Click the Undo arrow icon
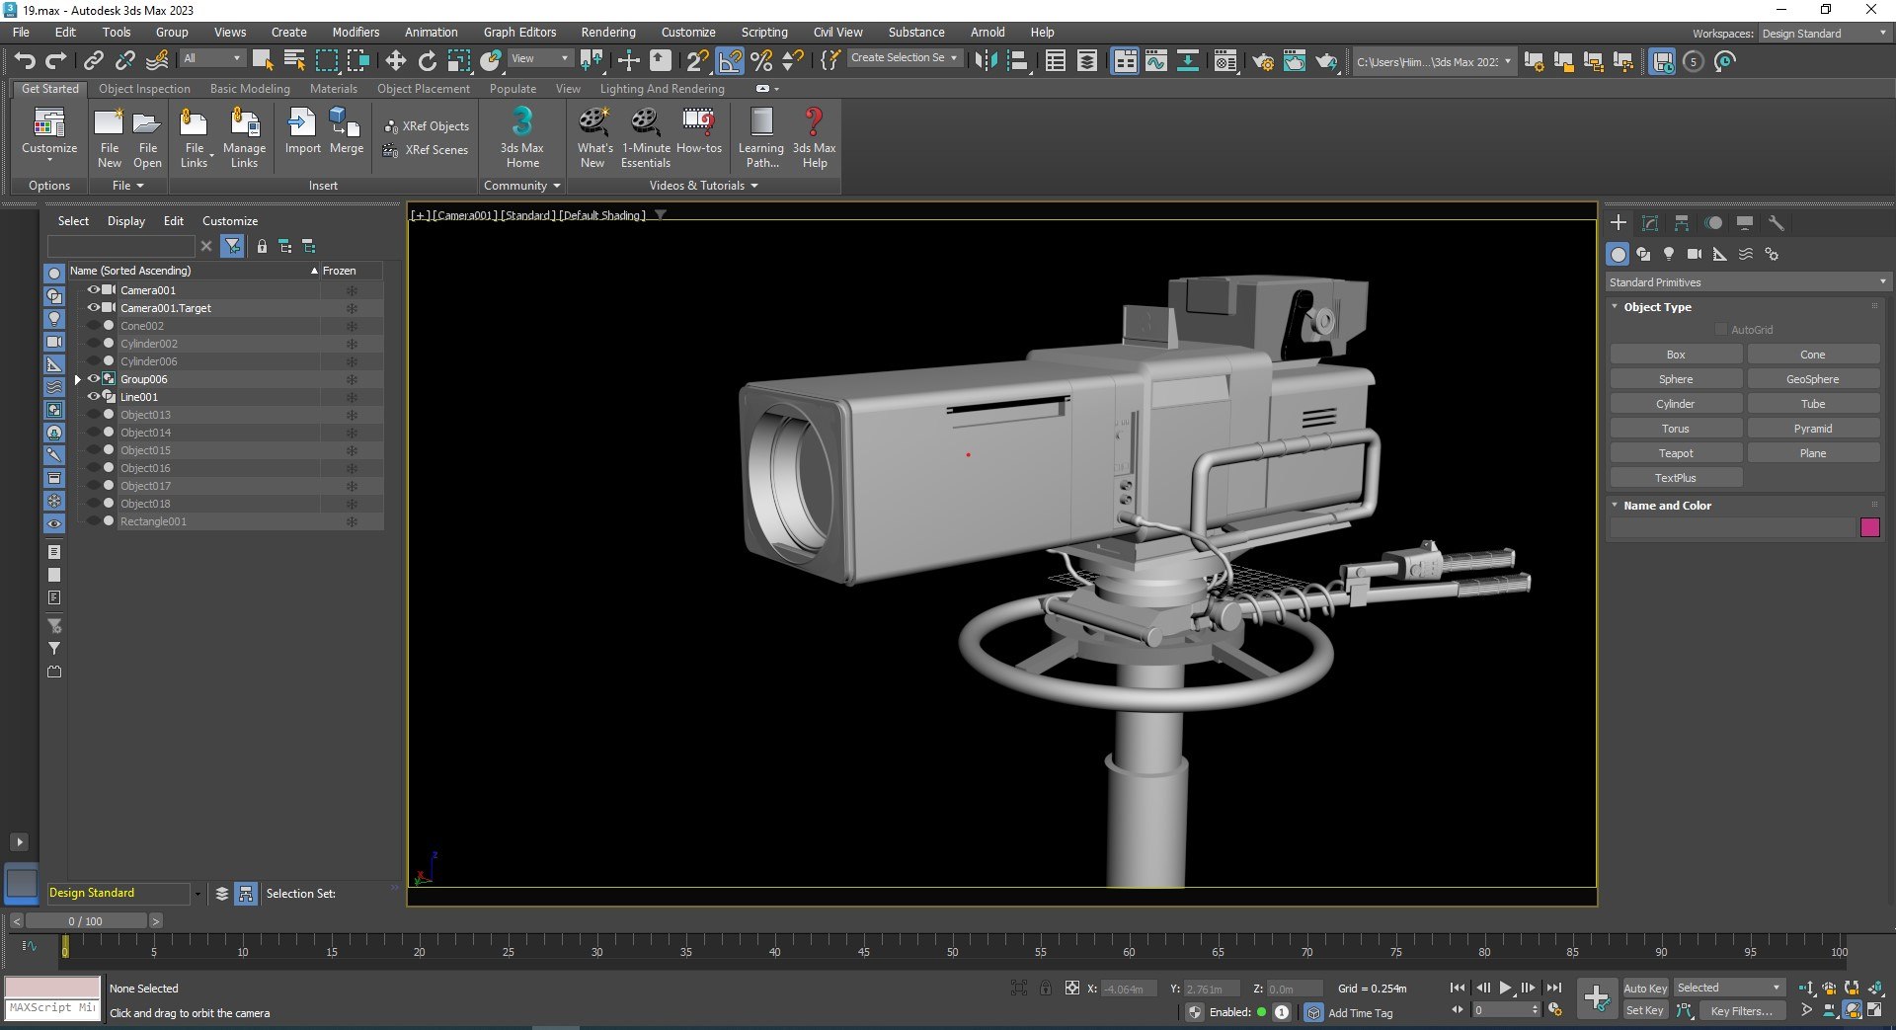 [25, 61]
